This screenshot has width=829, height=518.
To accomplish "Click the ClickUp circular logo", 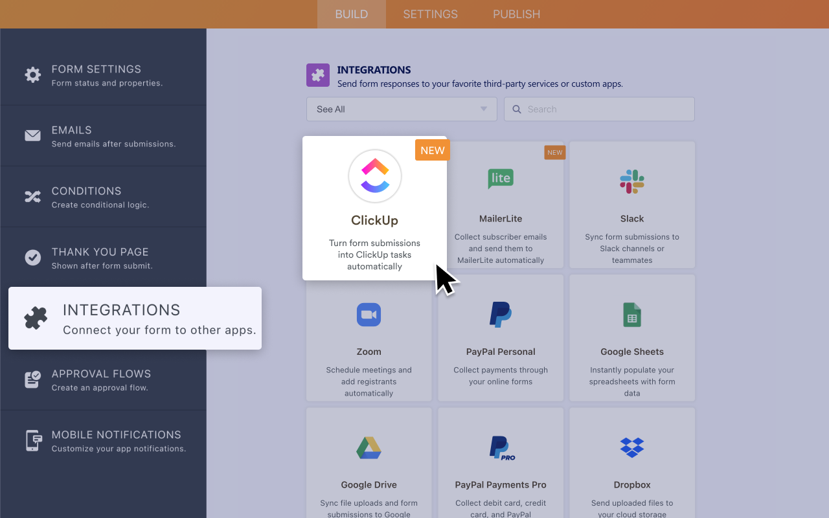I will coord(374,175).
